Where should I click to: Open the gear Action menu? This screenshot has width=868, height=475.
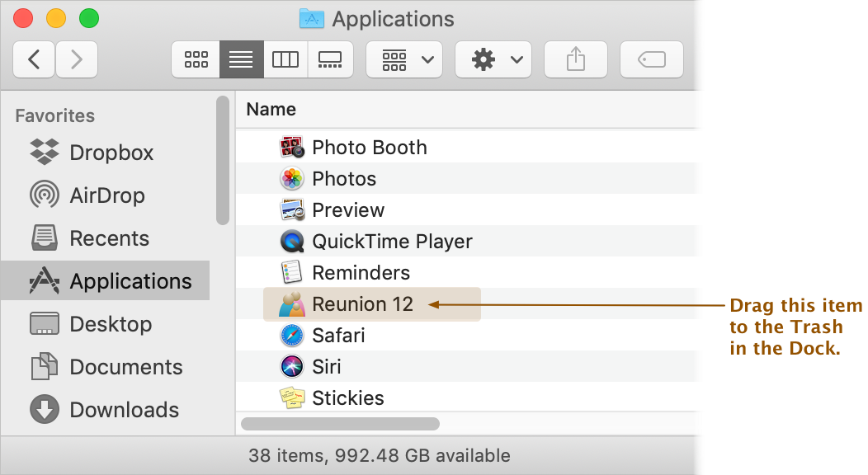coord(493,59)
